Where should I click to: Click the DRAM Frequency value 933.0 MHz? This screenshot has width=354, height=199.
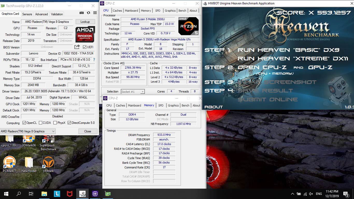(x=164, y=135)
